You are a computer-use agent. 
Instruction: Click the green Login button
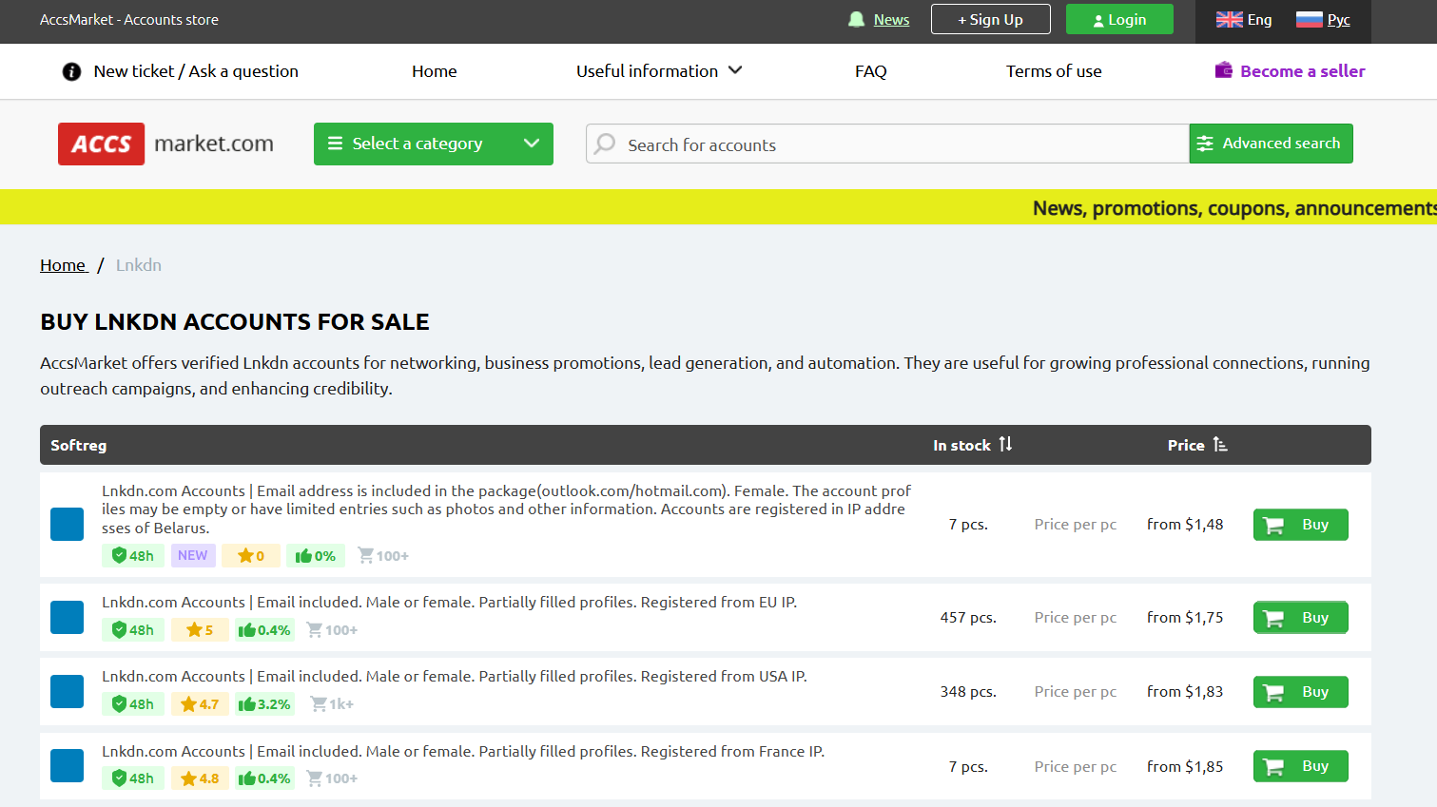[1119, 19]
